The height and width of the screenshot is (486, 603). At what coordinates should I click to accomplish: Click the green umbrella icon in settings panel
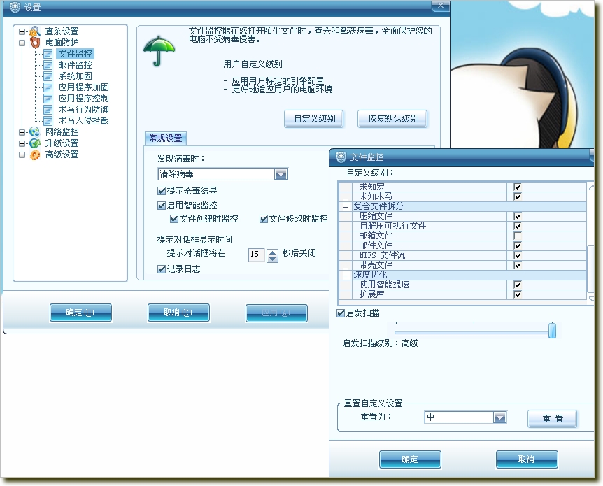[x=159, y=51]
